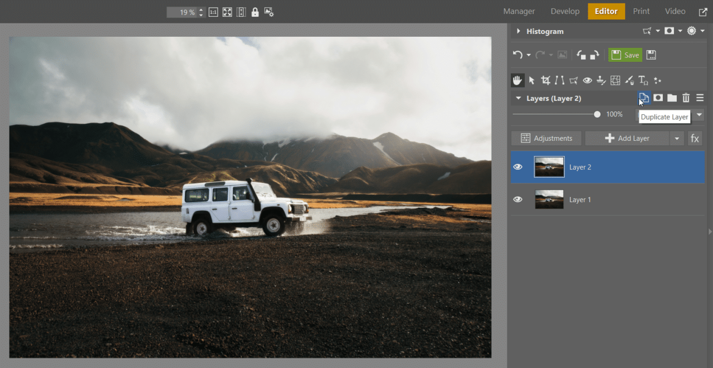
Task: Select the Crop tool
Action: (x=545, y=80)
